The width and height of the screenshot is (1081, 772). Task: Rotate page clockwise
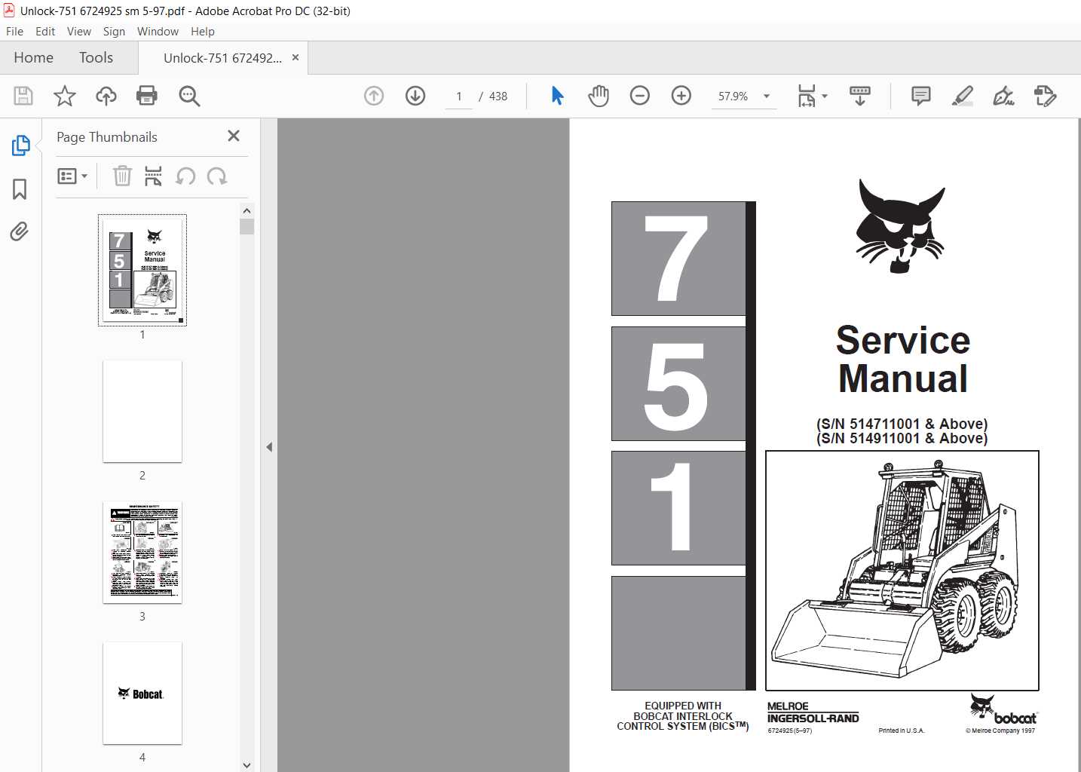[x=217, y=176]
